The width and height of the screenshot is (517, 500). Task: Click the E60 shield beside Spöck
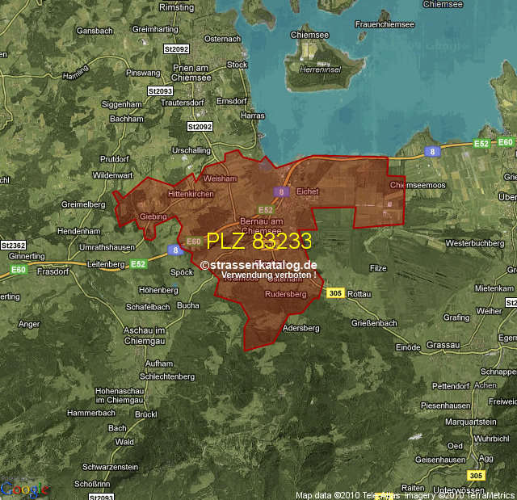point(194,241)
